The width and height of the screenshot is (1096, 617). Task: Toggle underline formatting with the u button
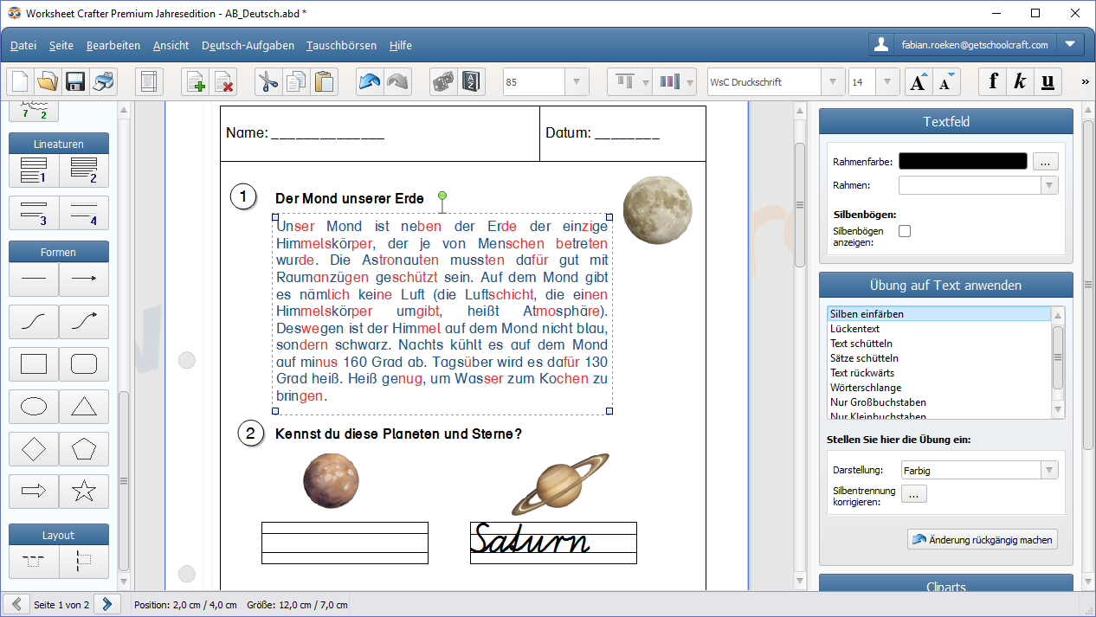pos(1048,82)
